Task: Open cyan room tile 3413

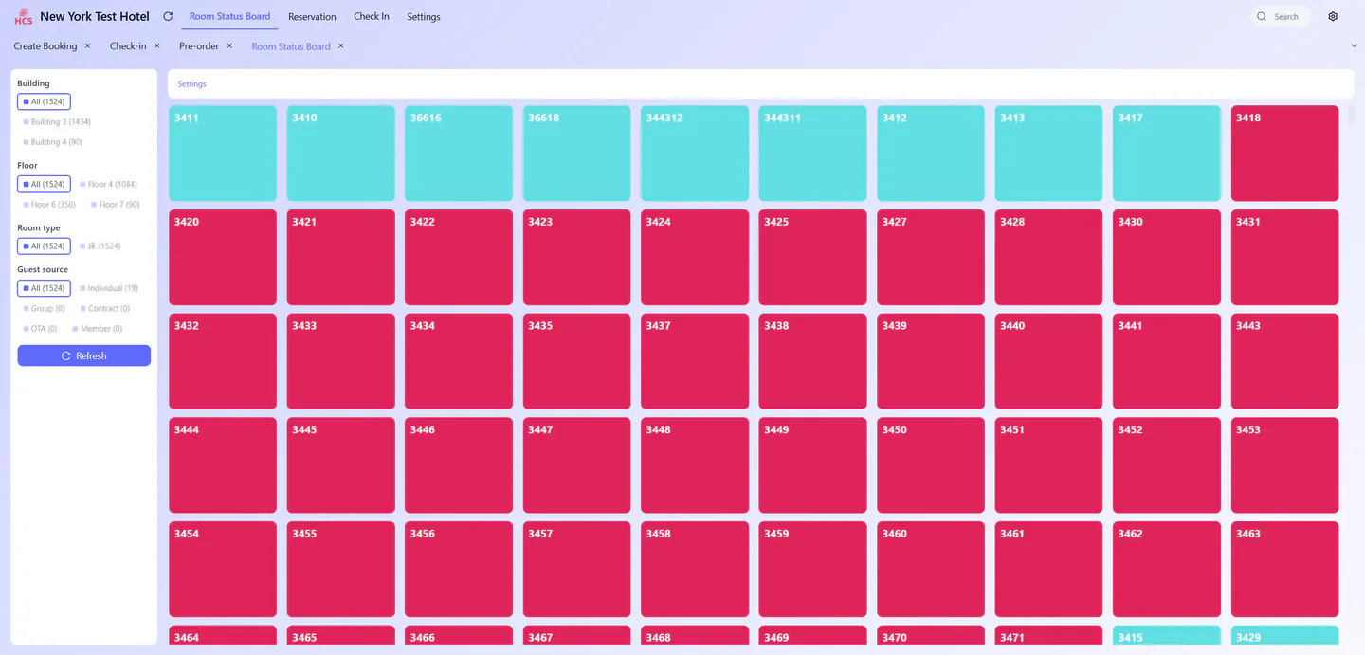Action: pyautogui.click(x=1049, y=153)
